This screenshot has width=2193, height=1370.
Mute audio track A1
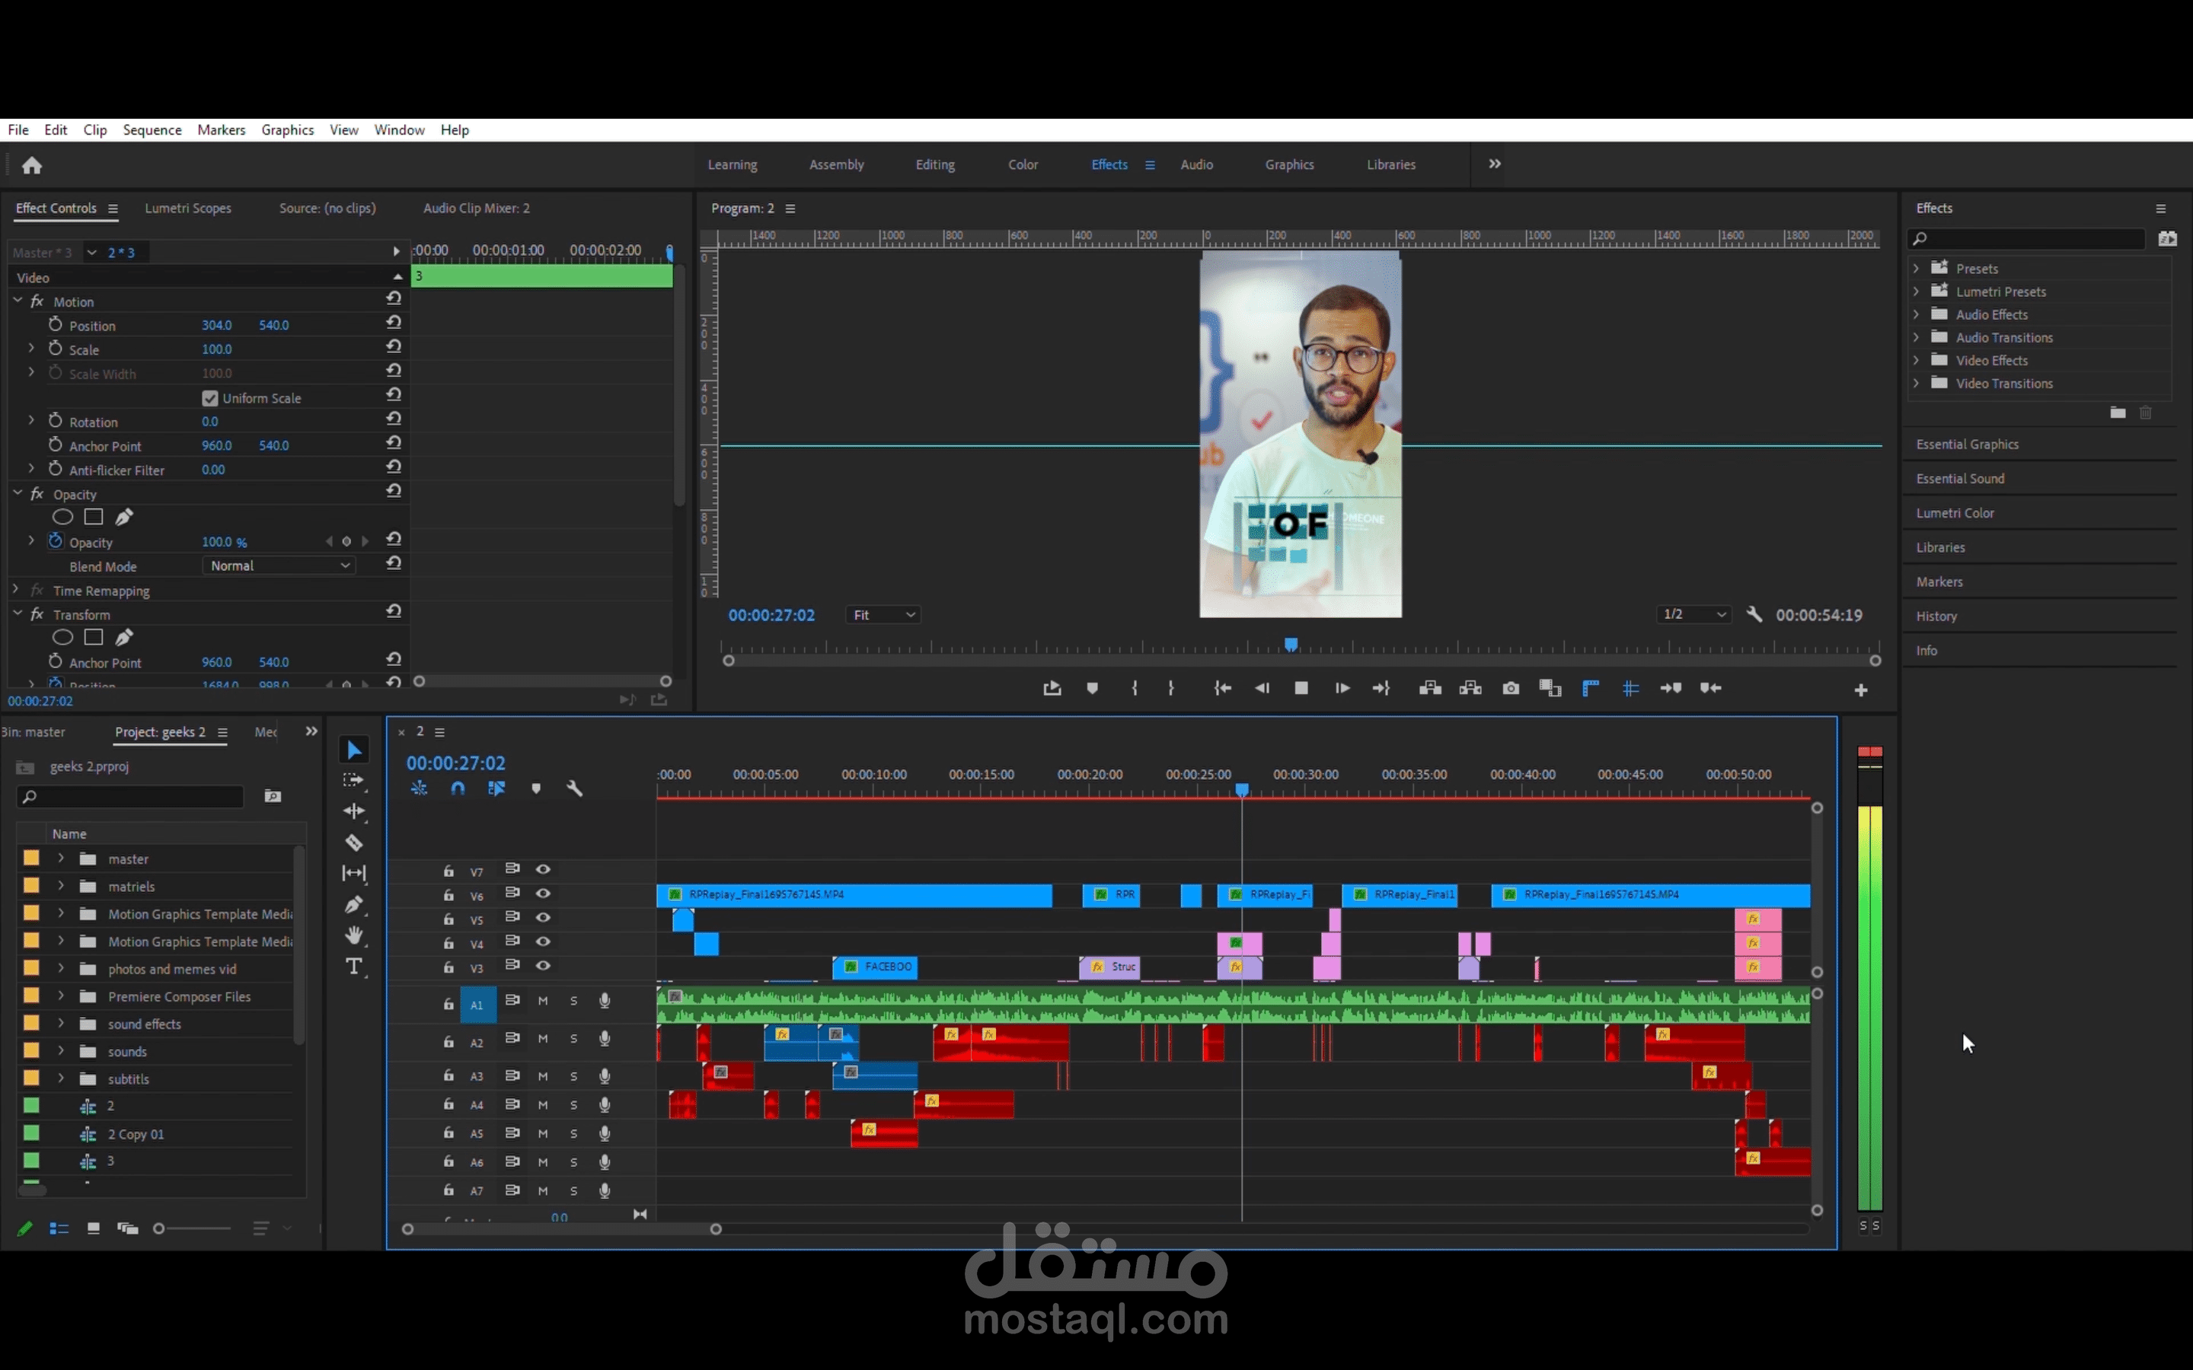point(543,1000)
